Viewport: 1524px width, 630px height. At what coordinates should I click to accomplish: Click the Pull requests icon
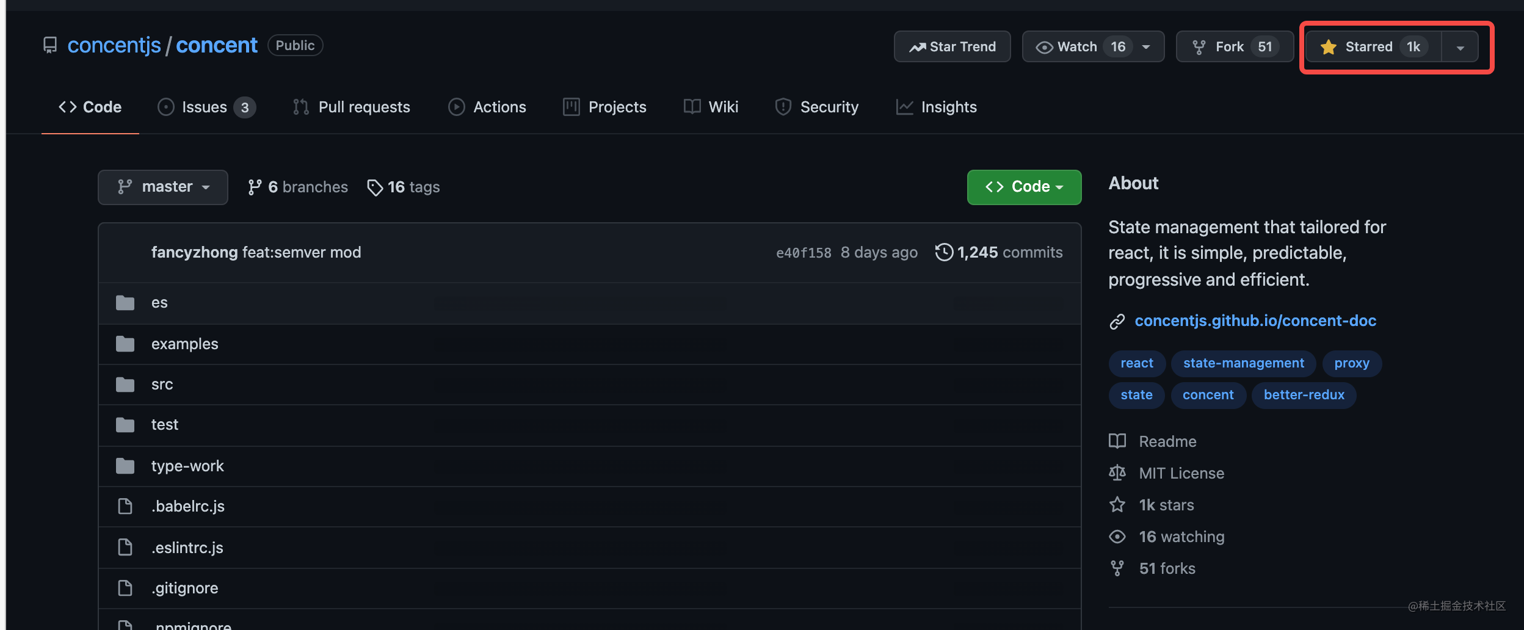[300, 107]
